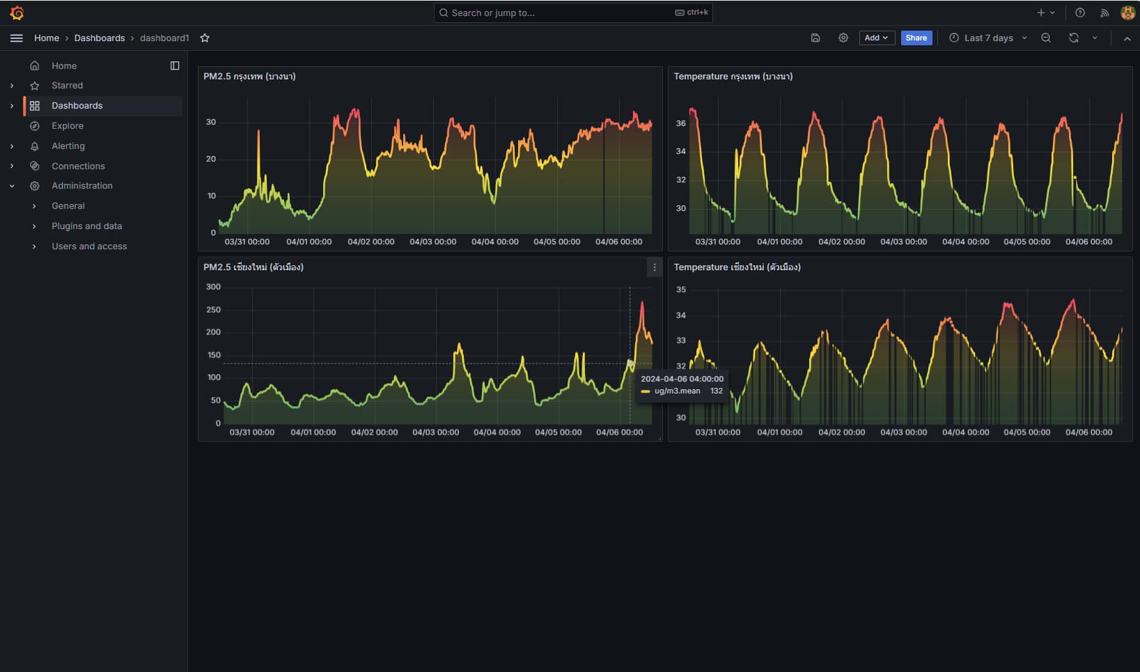The image size is (1140, 672).
Task: Save the dashboard using the disk icon
Action: (x=815, y=38)
